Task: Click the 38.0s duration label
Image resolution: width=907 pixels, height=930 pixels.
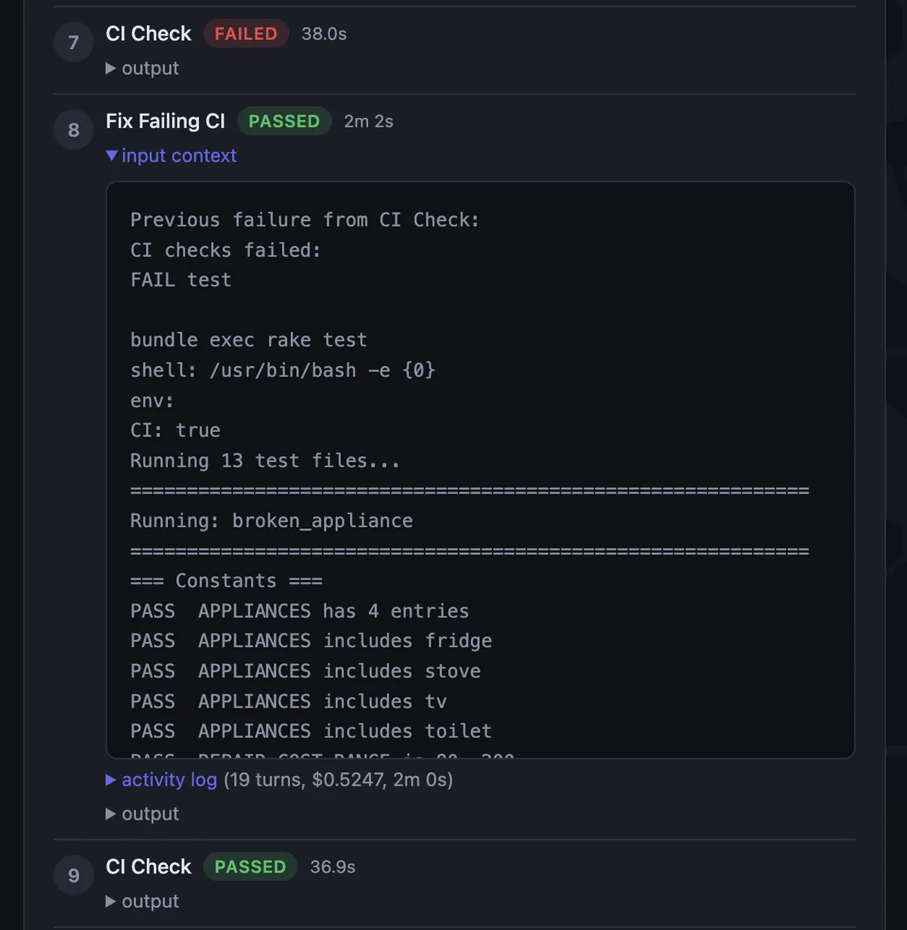Action: tap(323, 33)
